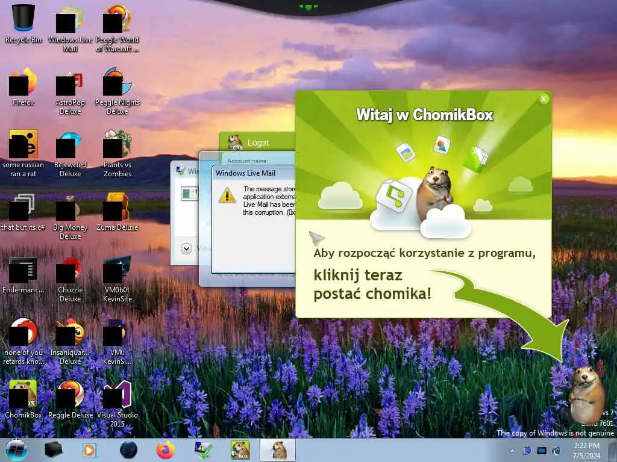Expand details chevron in the background Windows dialog
Viewport: 617px width, 462px height.
click(x=186, y=248)
